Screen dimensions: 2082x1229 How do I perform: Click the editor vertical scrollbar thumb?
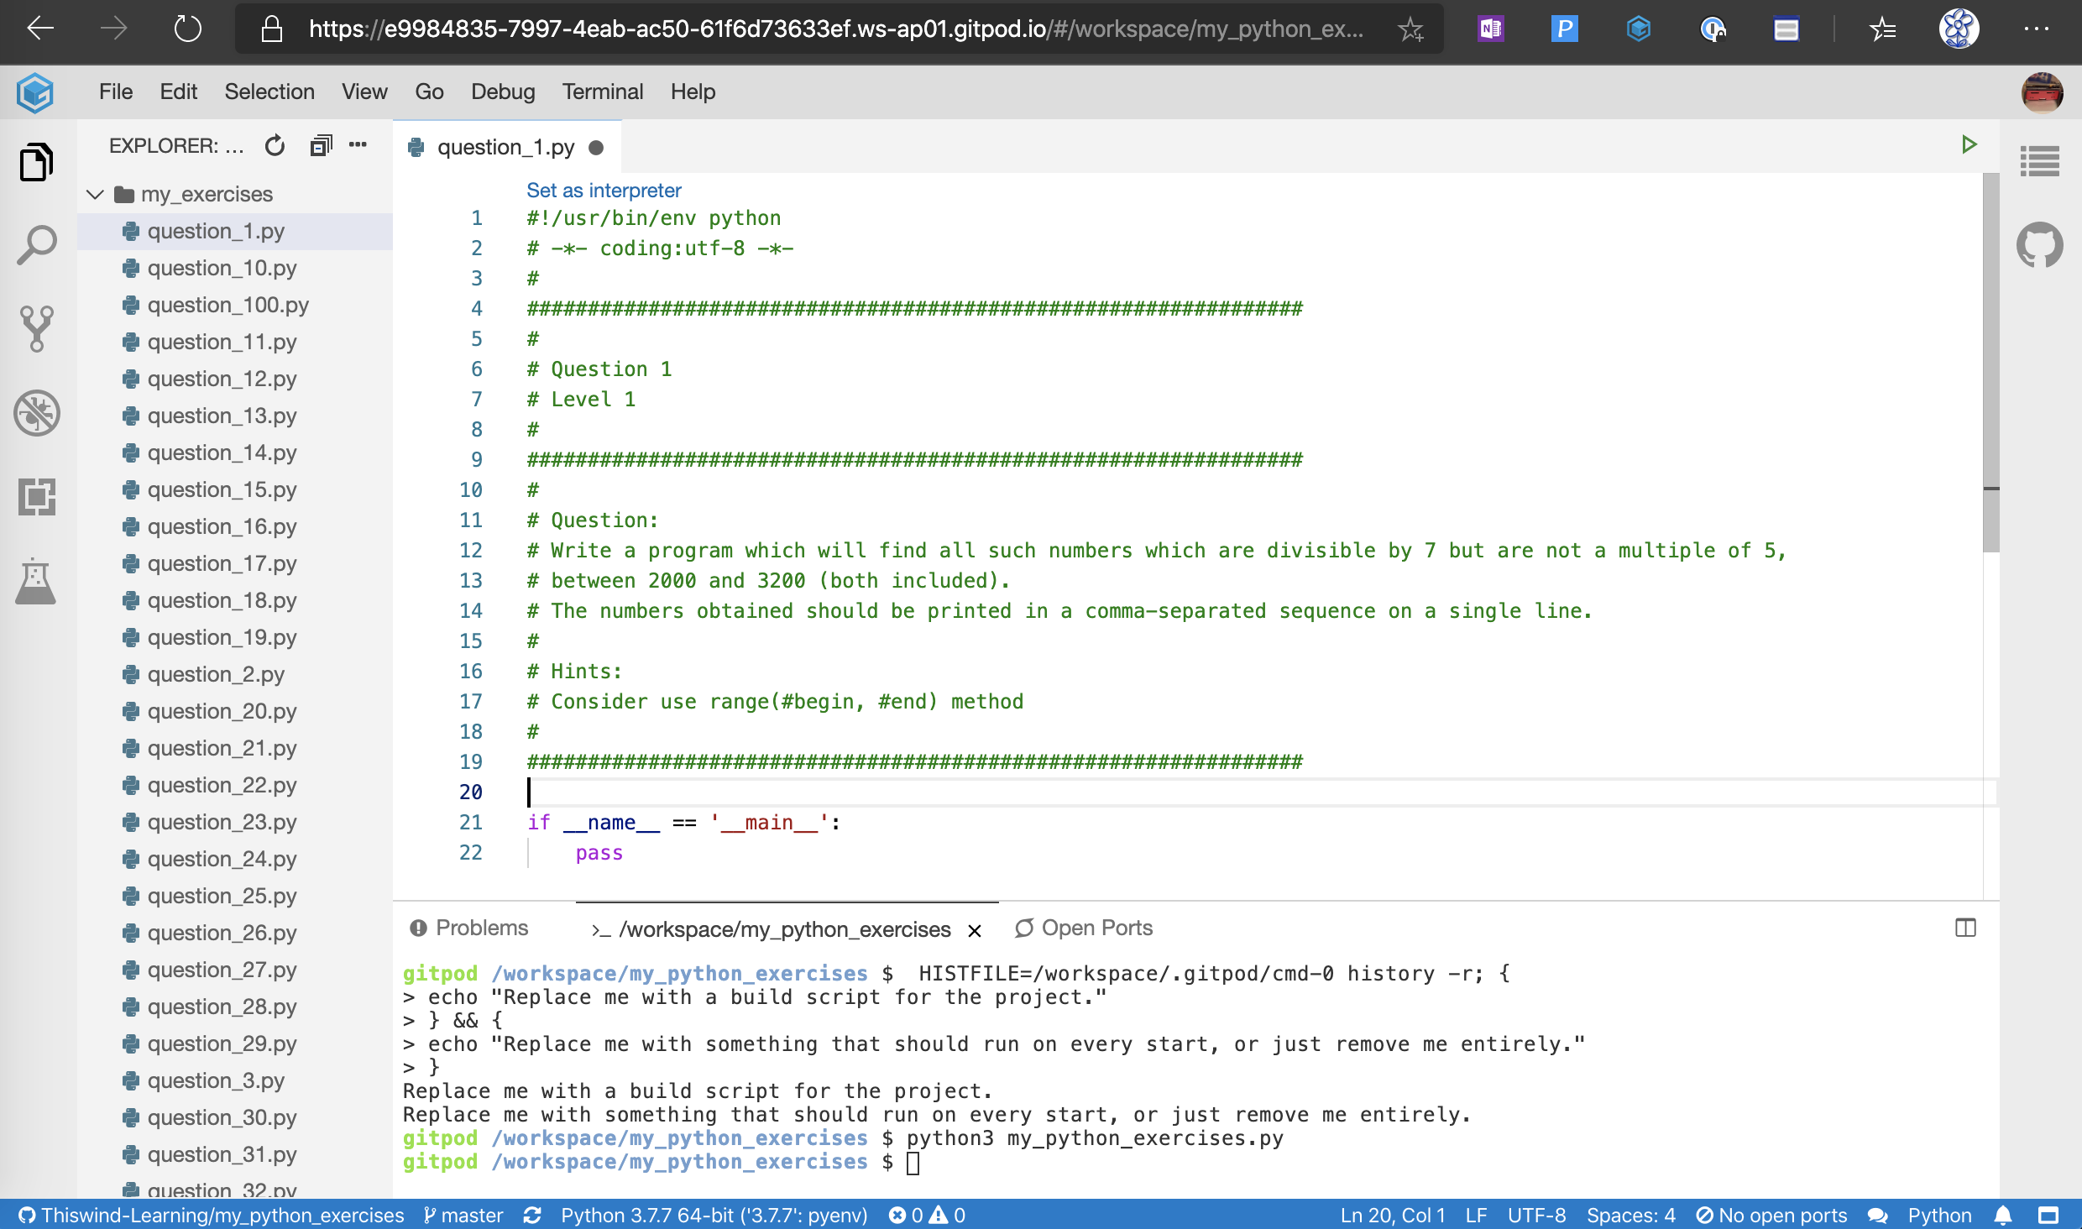1990,361
